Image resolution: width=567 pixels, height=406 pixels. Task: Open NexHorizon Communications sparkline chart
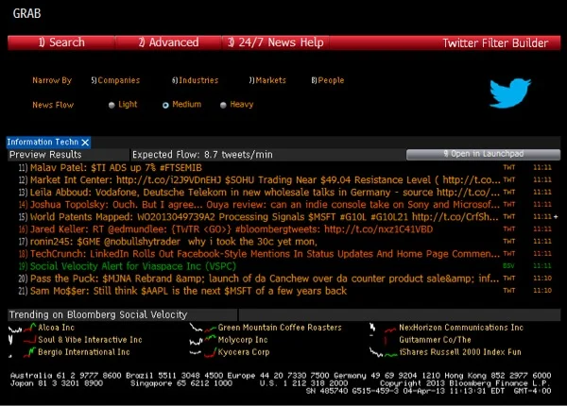point(383,328)
